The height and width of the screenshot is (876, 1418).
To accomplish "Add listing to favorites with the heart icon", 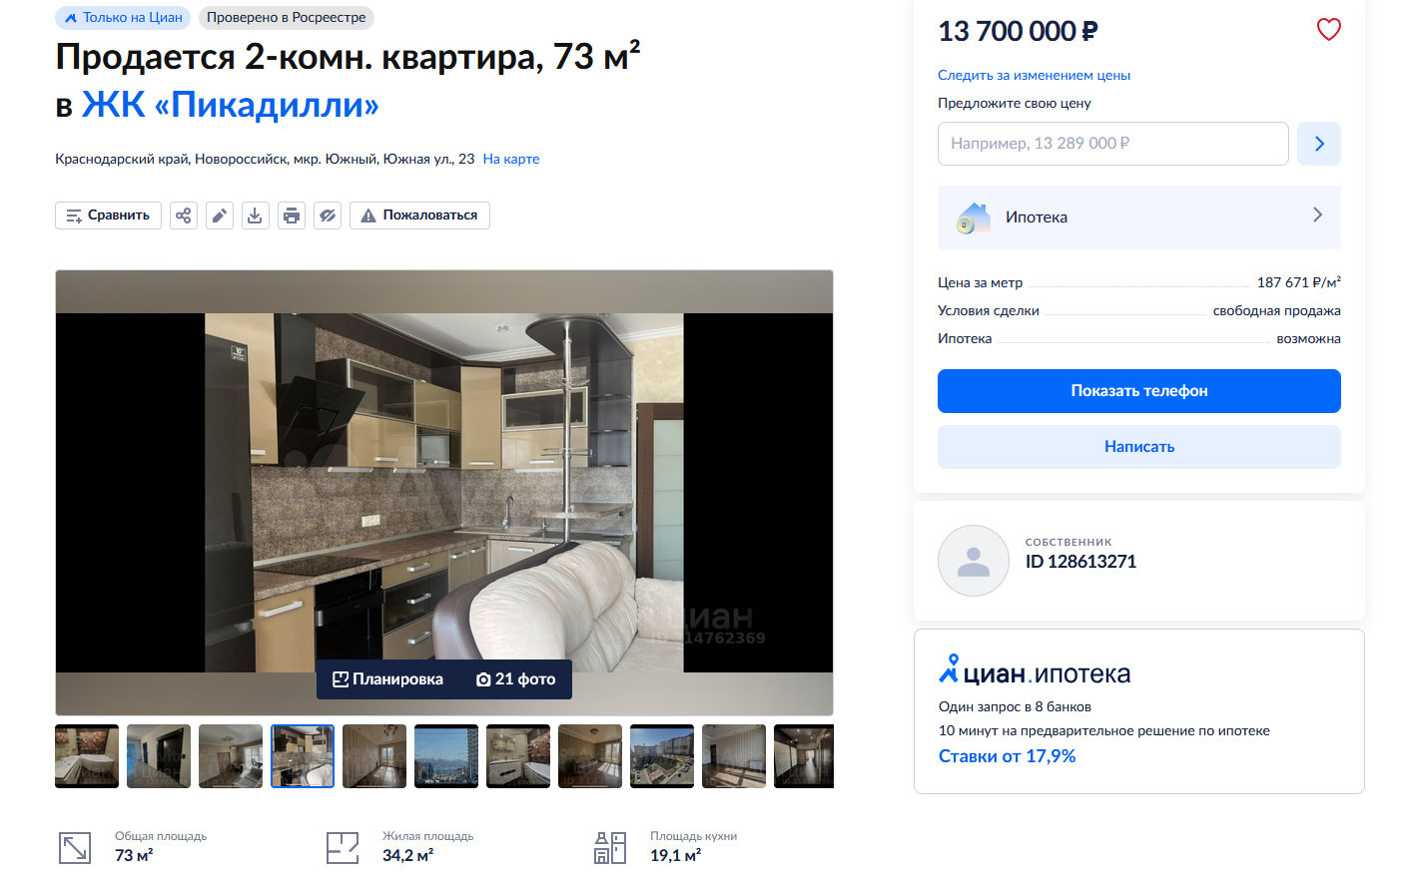I will click(1328, 30).
